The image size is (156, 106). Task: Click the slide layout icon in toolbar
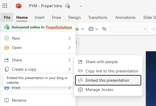[91, 29]
